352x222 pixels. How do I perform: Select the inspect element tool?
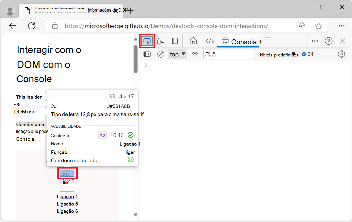click(x=147, y=41)
